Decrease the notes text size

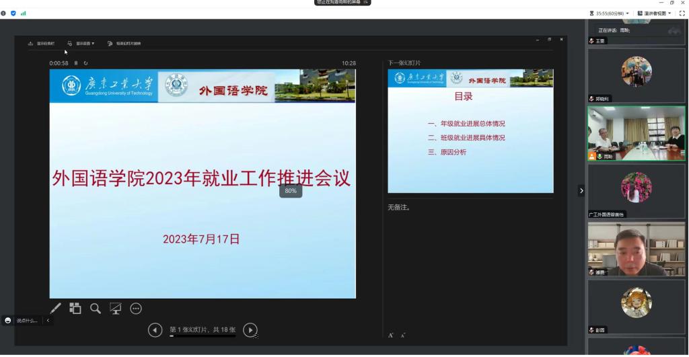402,334
